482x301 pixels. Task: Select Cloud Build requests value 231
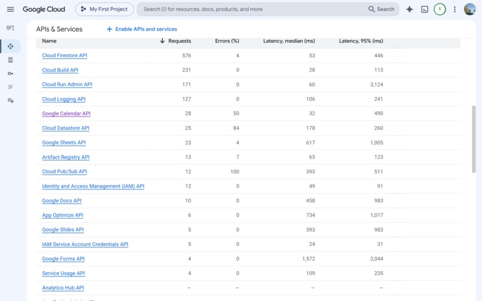pos(187,70)
